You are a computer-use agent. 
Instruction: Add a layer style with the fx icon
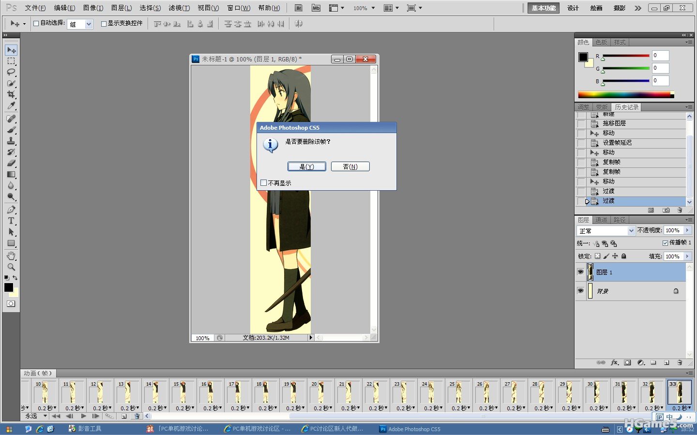click(615, 362)
